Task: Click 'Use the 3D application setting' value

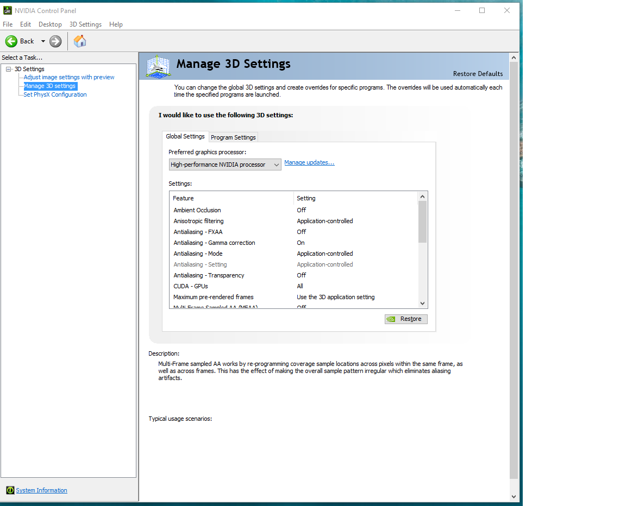Action: [336, 297]
